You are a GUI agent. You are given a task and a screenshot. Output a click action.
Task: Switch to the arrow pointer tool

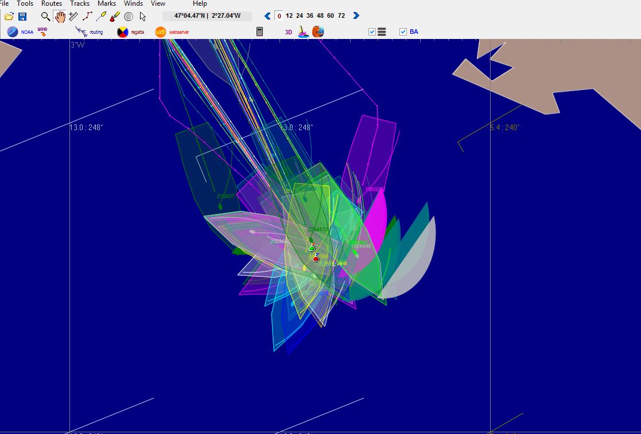(143, 16)
